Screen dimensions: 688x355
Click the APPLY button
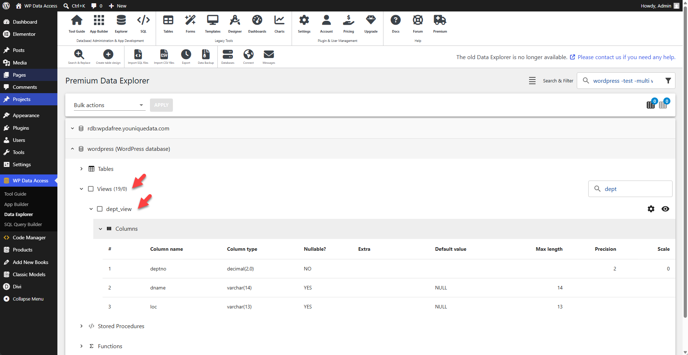point(161,105)
